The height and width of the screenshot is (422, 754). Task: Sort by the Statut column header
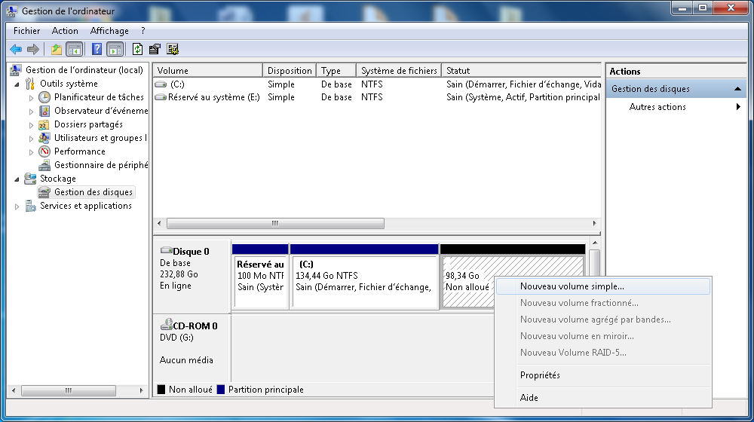[x=521, y=71]
